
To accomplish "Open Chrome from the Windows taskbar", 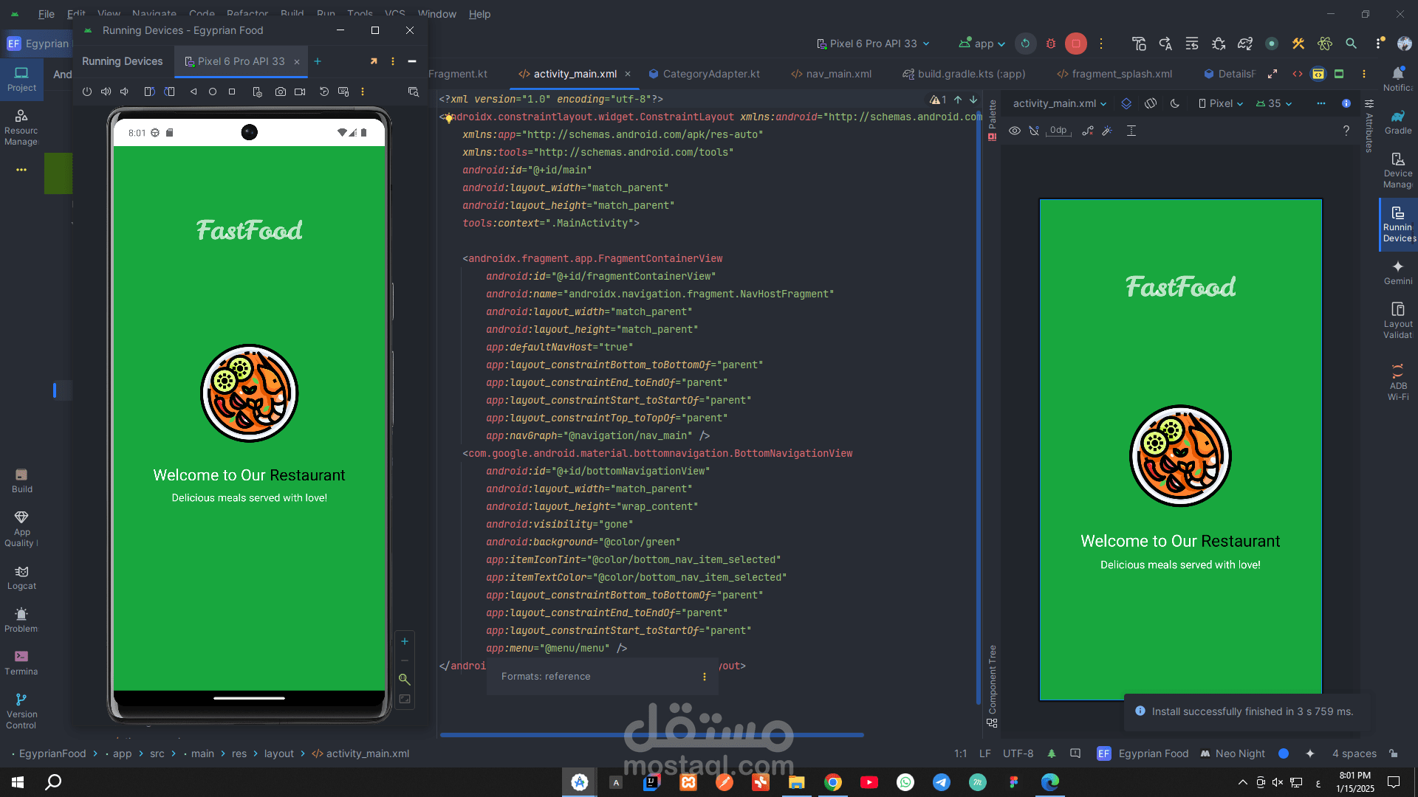I will click(832, 782).
